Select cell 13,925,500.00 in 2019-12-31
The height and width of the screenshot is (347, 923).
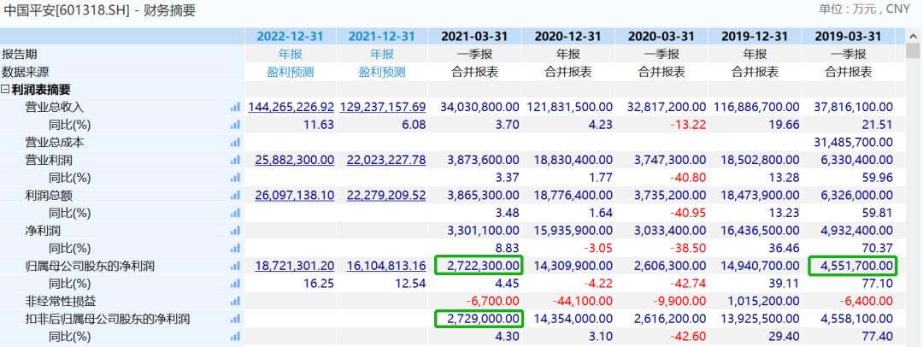[760, 320]
